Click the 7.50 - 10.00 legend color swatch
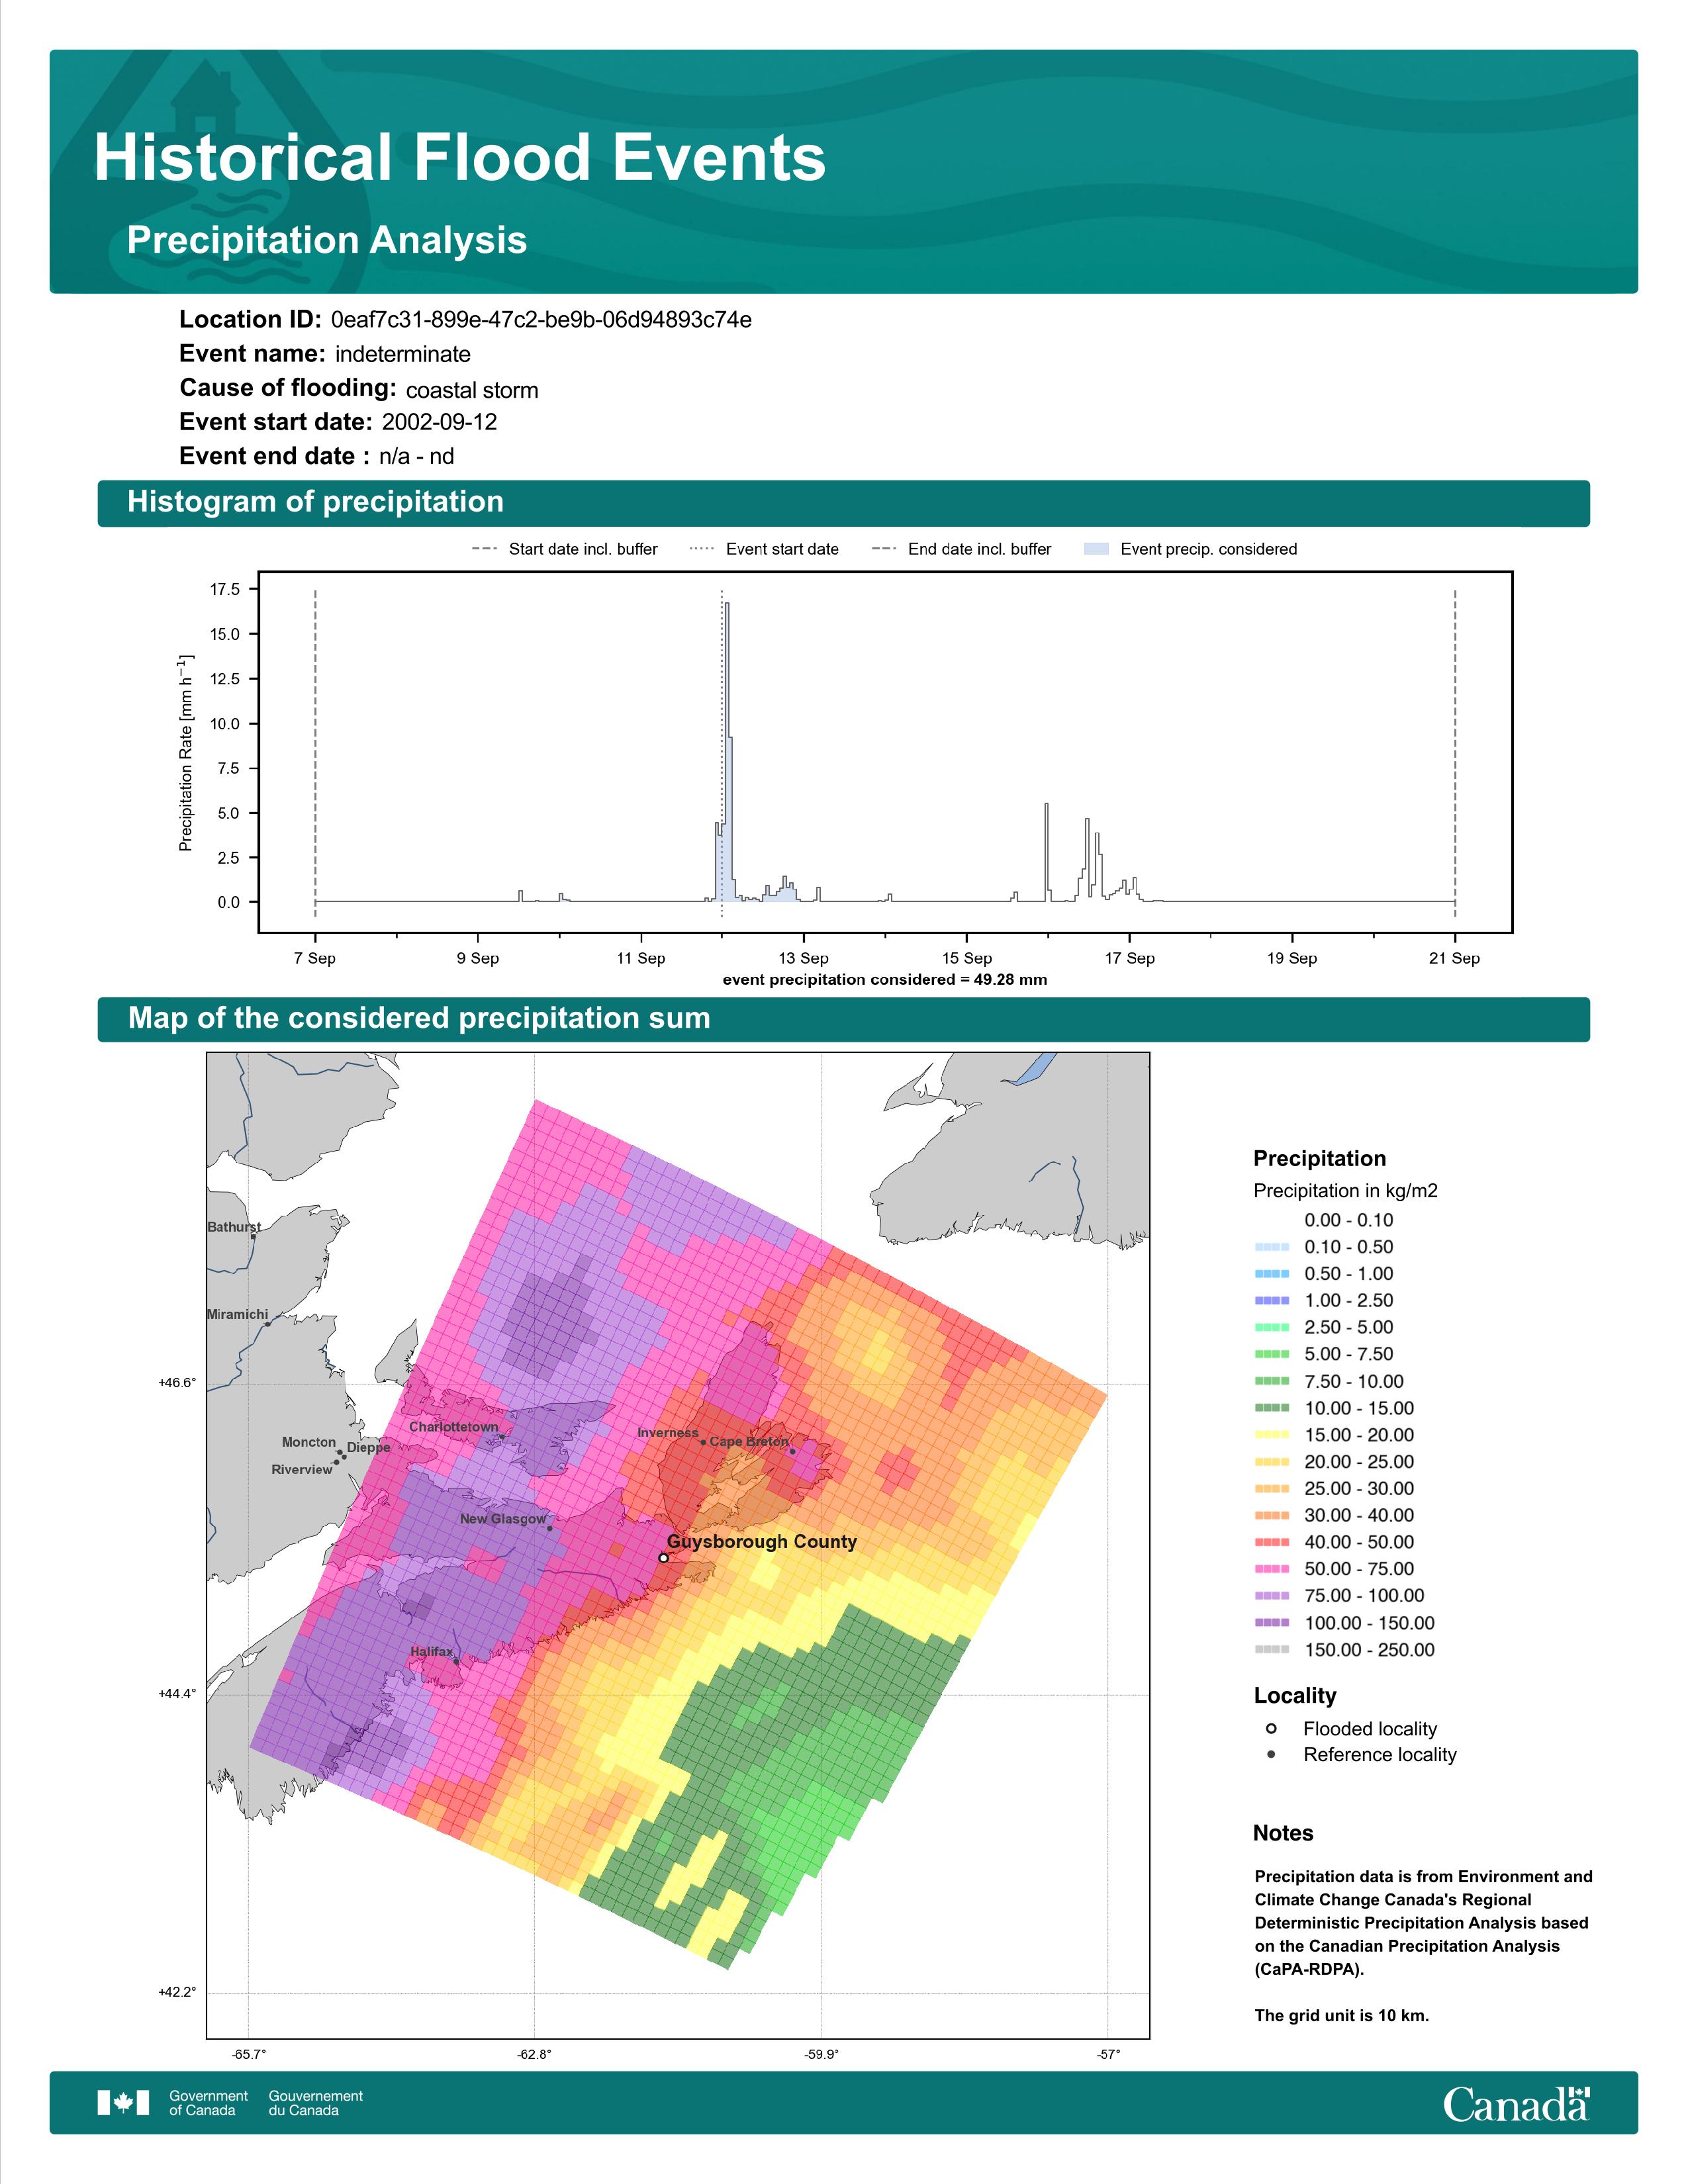Screen dimensions: 1688x2184 click(x=1272, y=1381)
